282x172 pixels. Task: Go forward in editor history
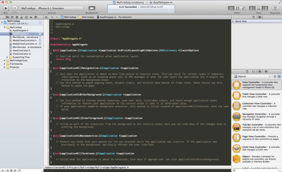[57, 17]
